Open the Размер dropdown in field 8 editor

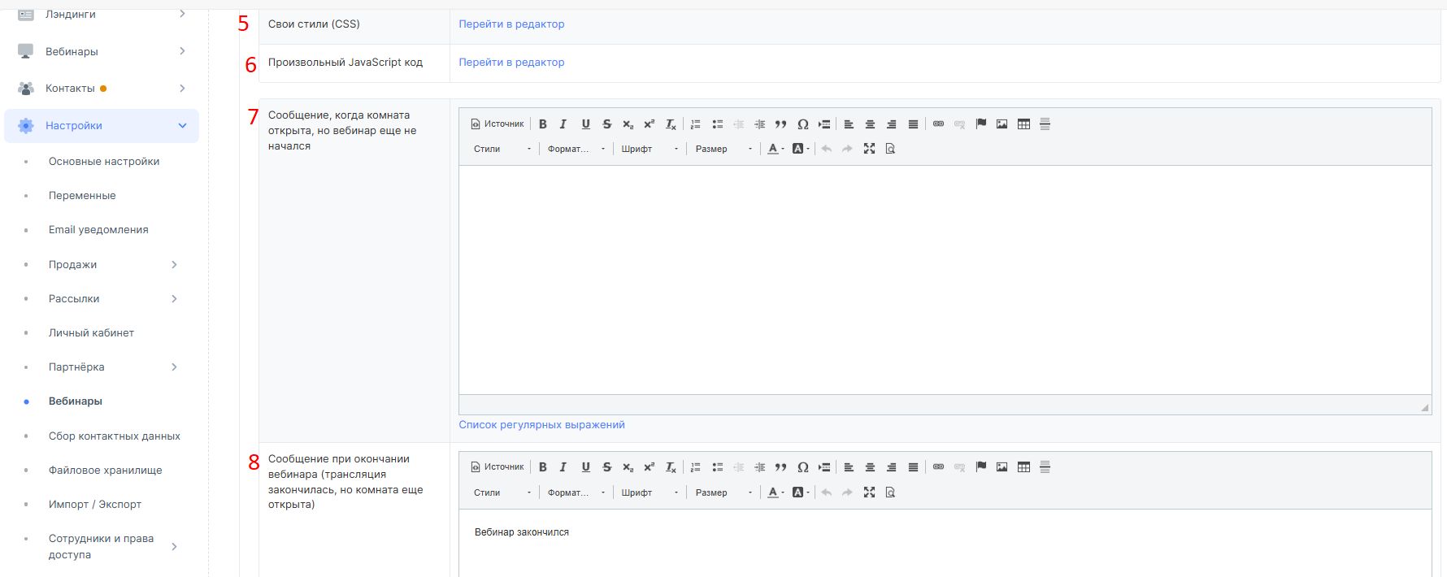[723, 492]
